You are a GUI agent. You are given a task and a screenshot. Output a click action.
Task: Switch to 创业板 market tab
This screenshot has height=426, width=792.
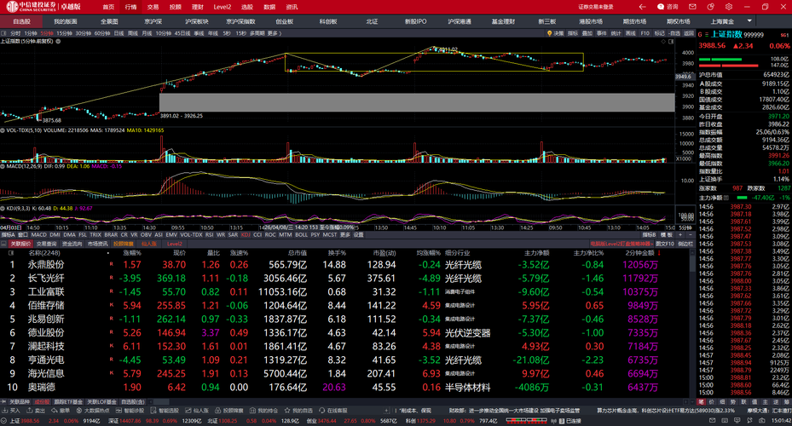pos(285,21)
